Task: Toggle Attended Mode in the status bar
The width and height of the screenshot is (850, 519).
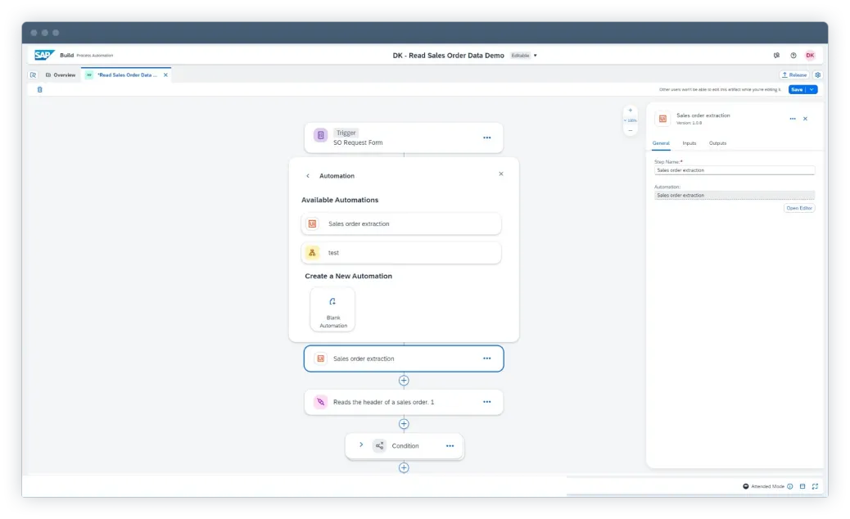Action: (x=746, y=486)
